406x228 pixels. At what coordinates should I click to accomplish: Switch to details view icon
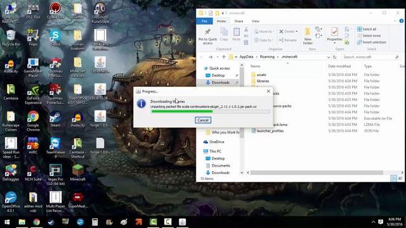393,179
